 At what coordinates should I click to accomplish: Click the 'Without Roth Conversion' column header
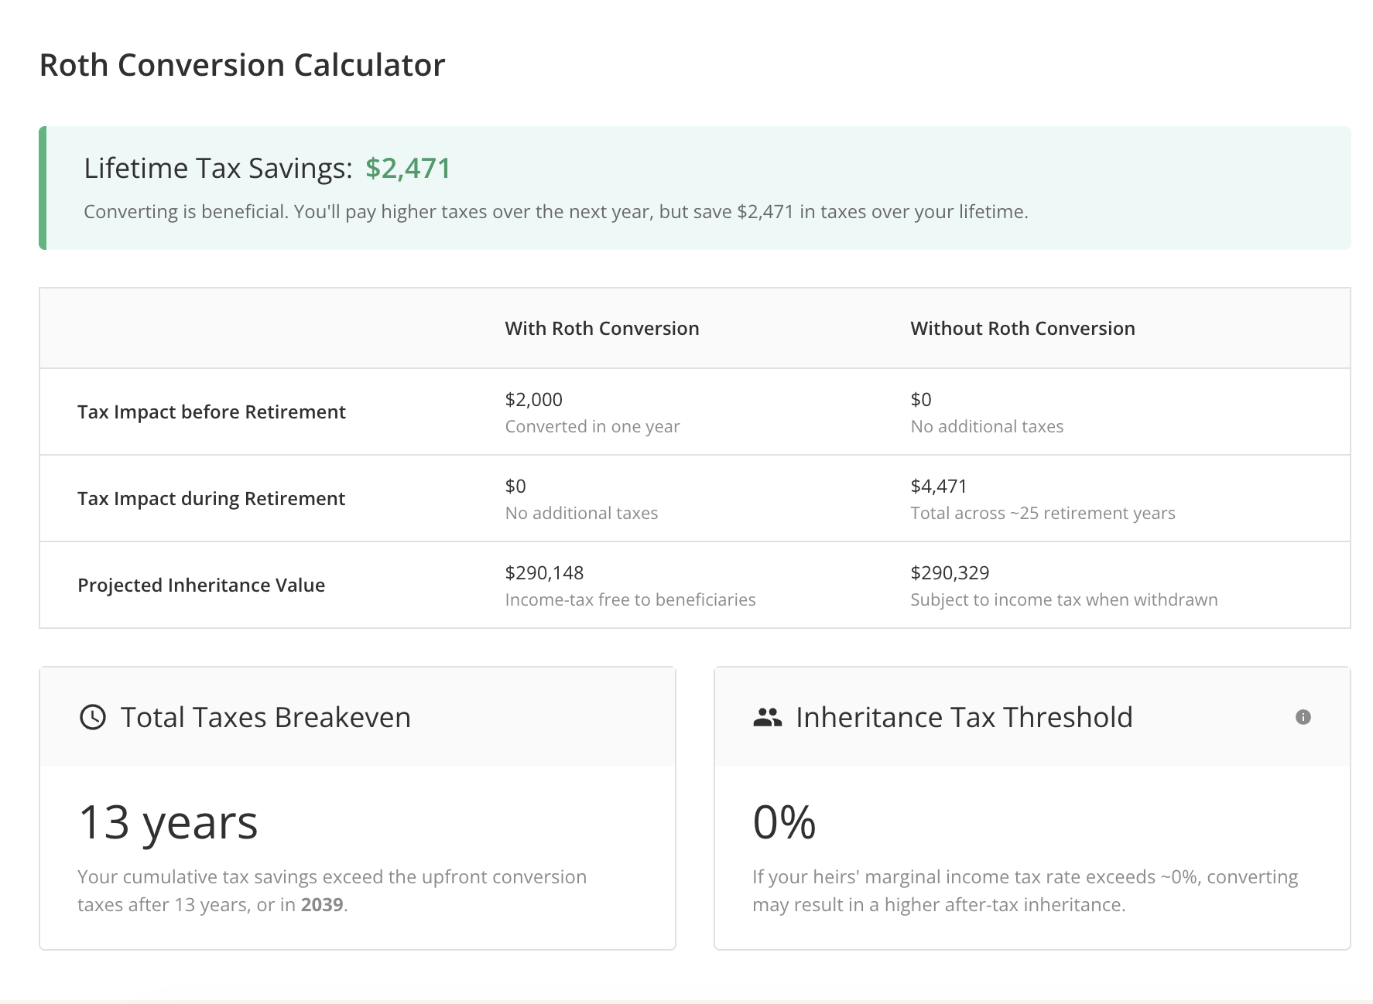[x=1022, y=328]
